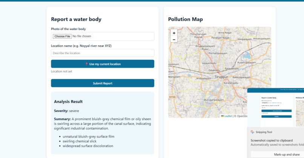Click the Location not set status text
This screenshot has width=304, height=158.
pyautogui.click(x=61, y=71)
